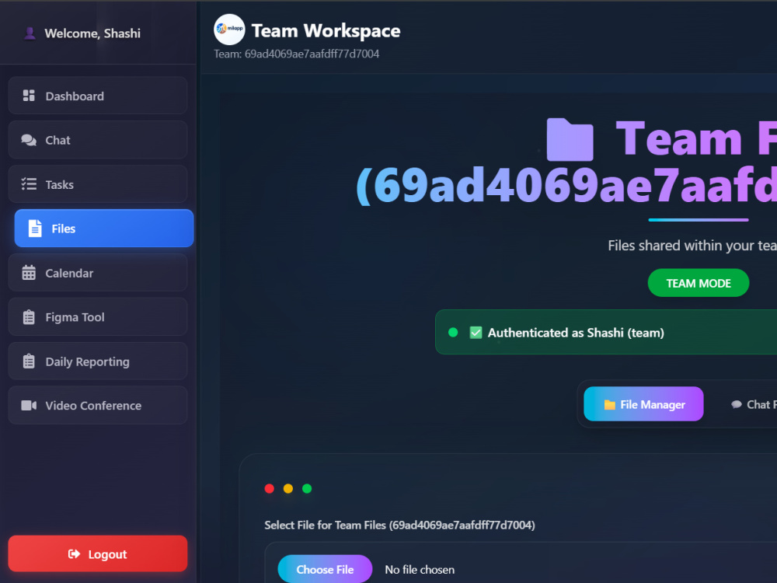The width and height of the screenshot is (777, 583).
Task: Click Authenticated as Shashi (team) text
Action: tap(576, 333)
